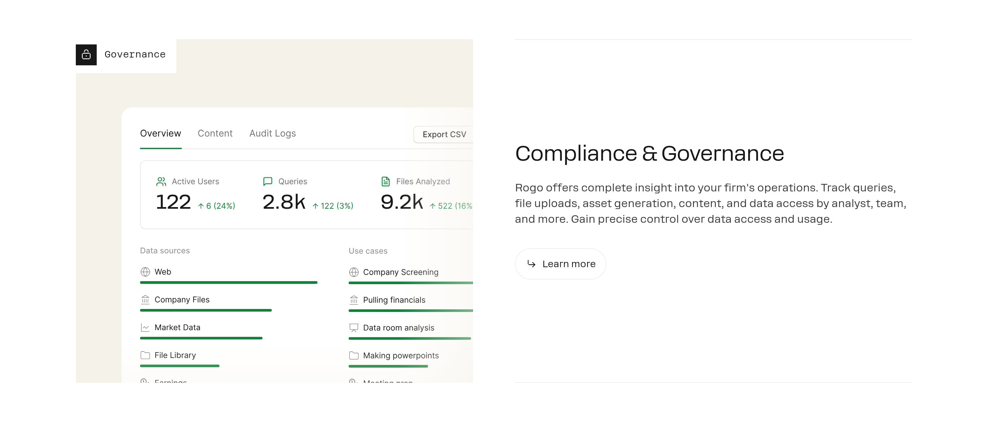The height and width of the screenshot is (422, 988).
Task: Click the Queries chat bubble icon
Action: click(x=268, y=181)
